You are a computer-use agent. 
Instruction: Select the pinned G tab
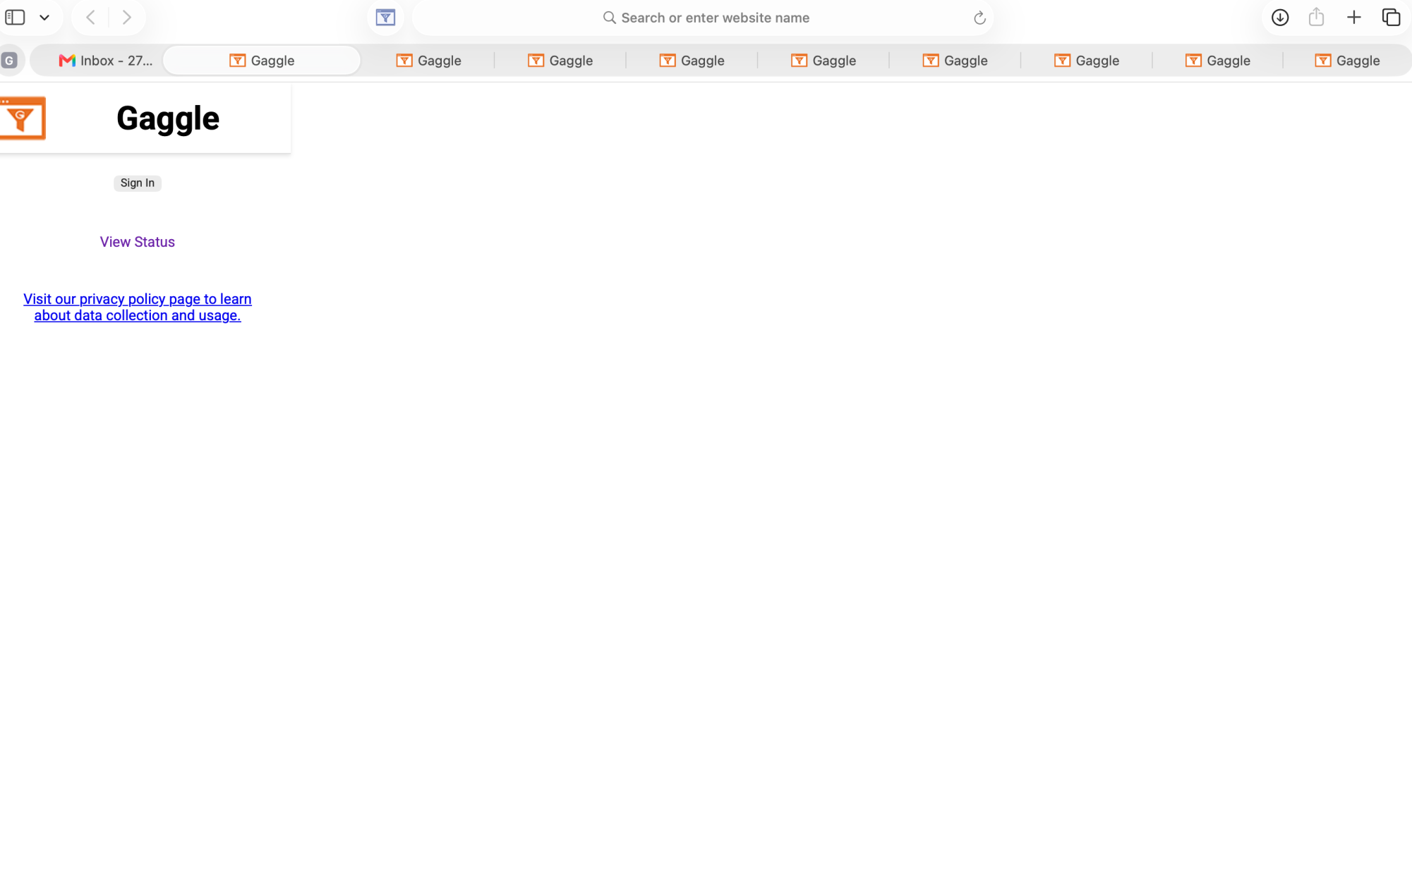tap(10, 61)
